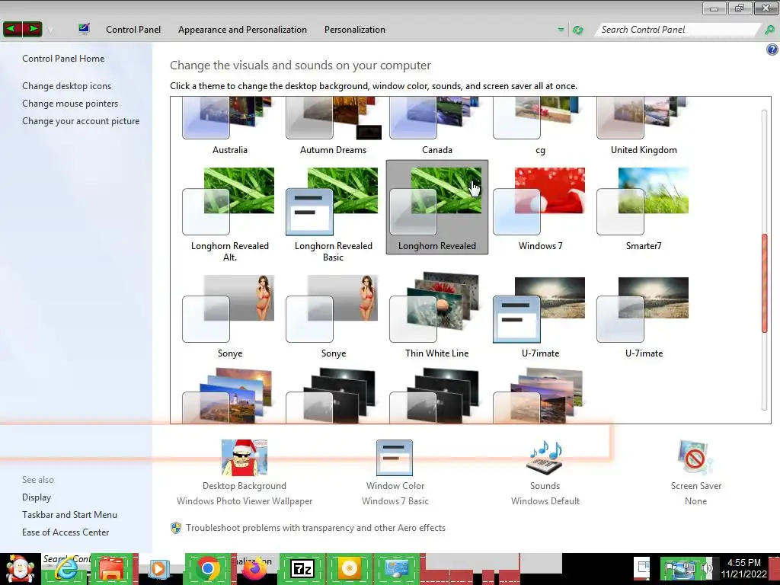
Task: Navigate to Control Panel breadcrumb
Action: click(133, 30)
